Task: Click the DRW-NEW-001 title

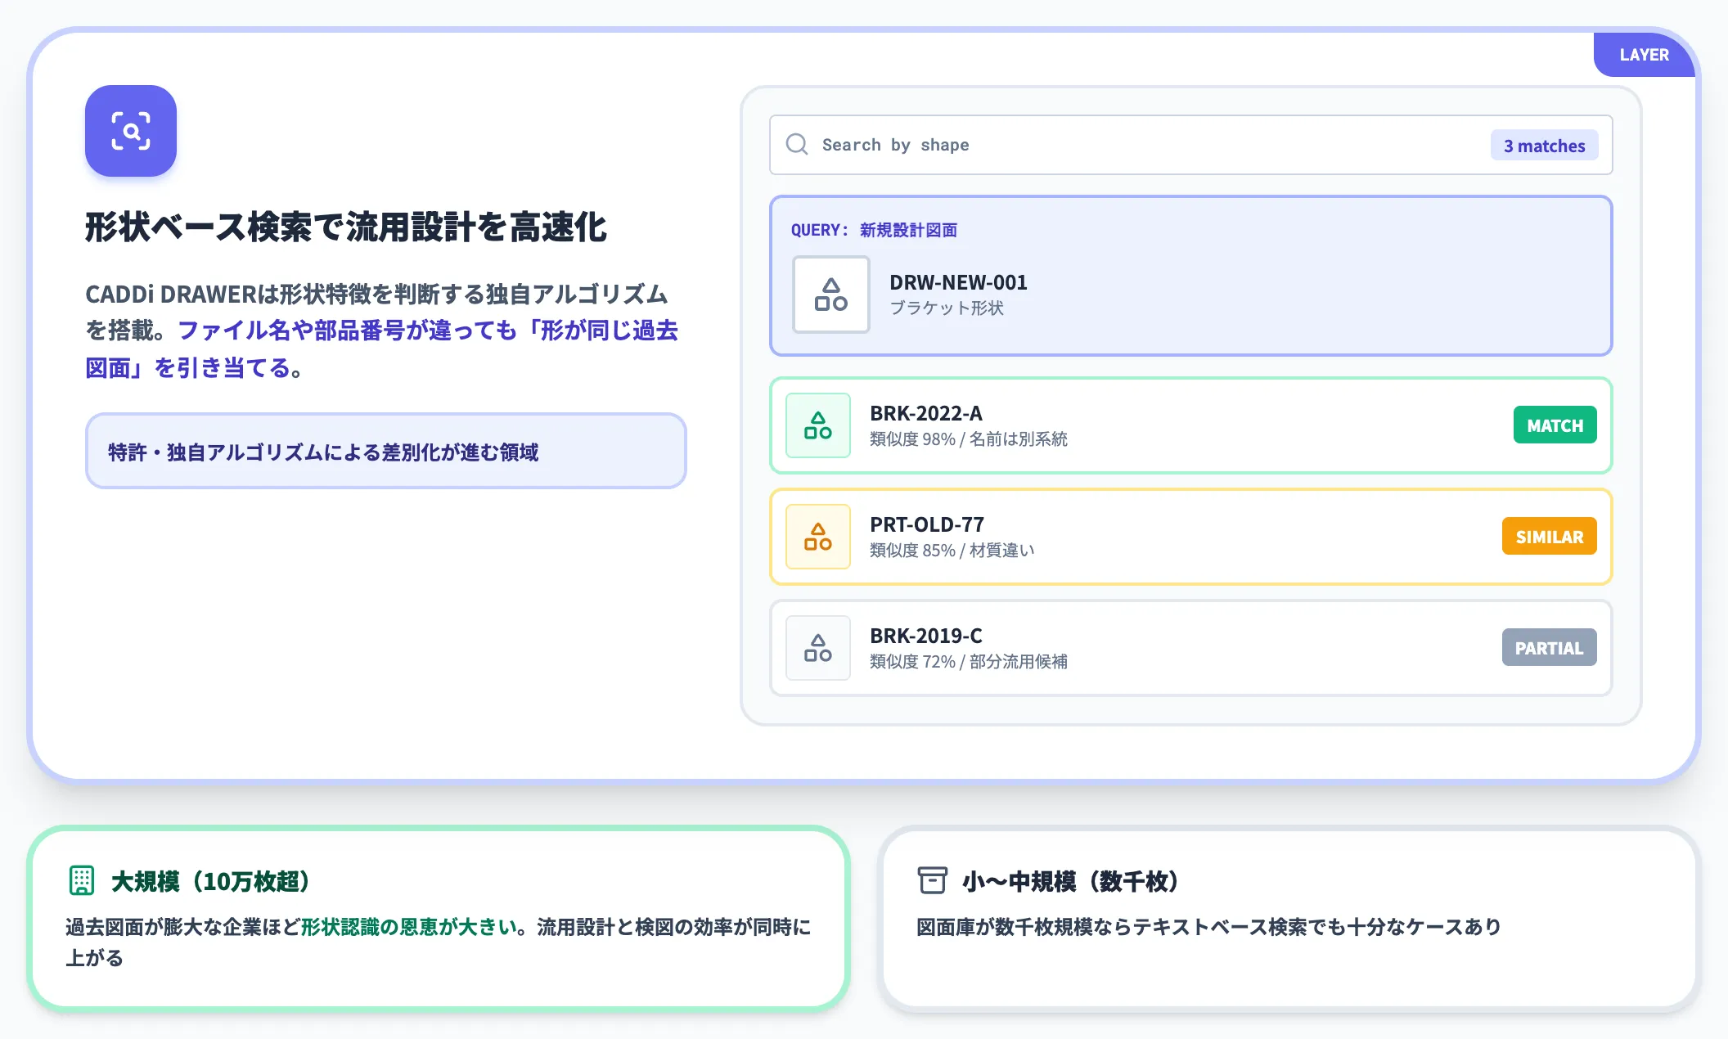Action: [x=958, y=282]
